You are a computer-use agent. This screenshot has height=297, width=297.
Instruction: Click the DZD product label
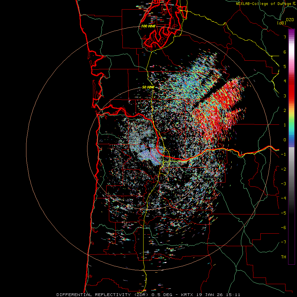(290, 20)
